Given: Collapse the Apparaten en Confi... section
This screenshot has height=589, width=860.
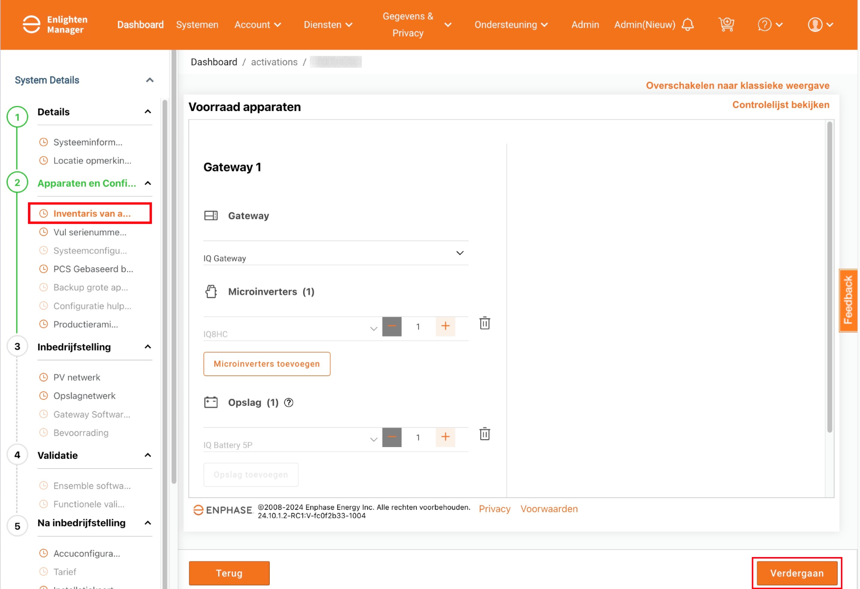Looking at the screenshot, I should tap(148, 183).
